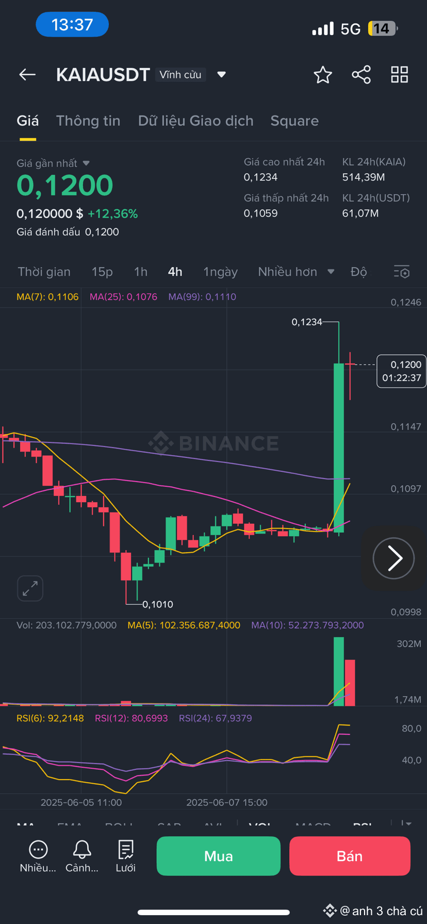Tap the 13:37 clock pill in status bar
This screenshot has height=924, width=427.
(x=72, y=25)
